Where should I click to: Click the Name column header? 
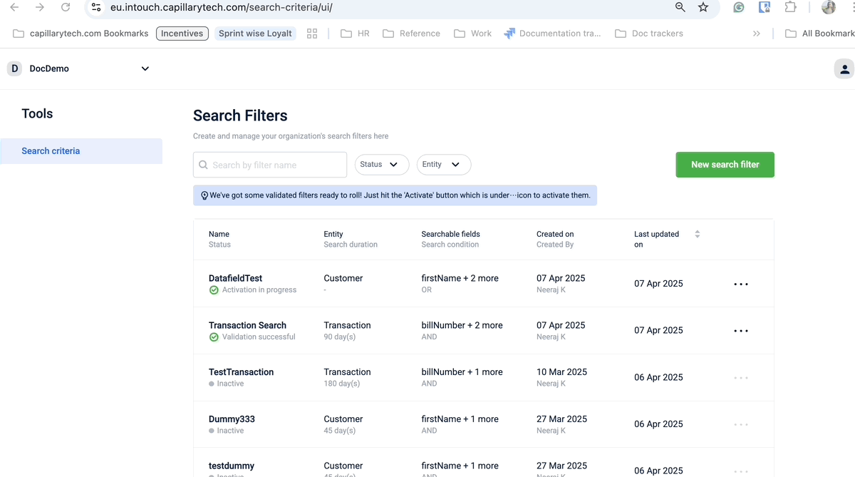coord(219,234)
